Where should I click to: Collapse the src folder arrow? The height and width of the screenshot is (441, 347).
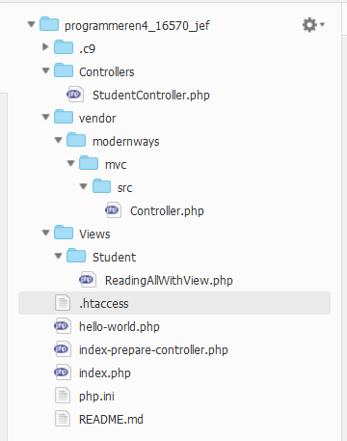pyautogui.click(x=84, y=186)
